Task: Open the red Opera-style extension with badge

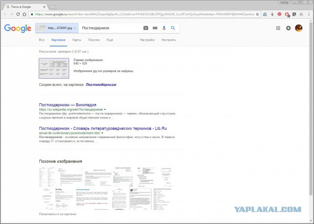Action: 287,14
